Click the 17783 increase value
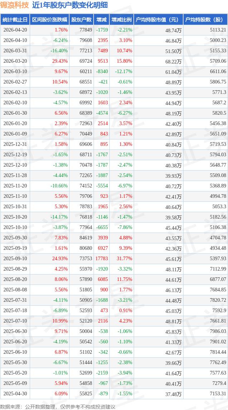Image resolution: width=228 pixels, height=410 pixels. pyautogui.click(x=102, y=258)
